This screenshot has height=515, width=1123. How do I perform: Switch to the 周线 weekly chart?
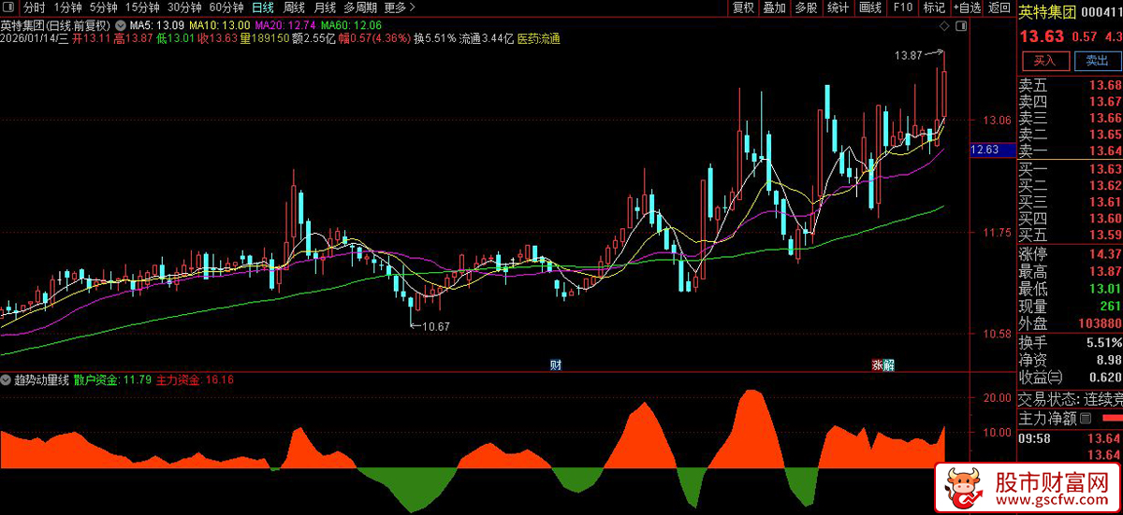click(x=293, y=7)
